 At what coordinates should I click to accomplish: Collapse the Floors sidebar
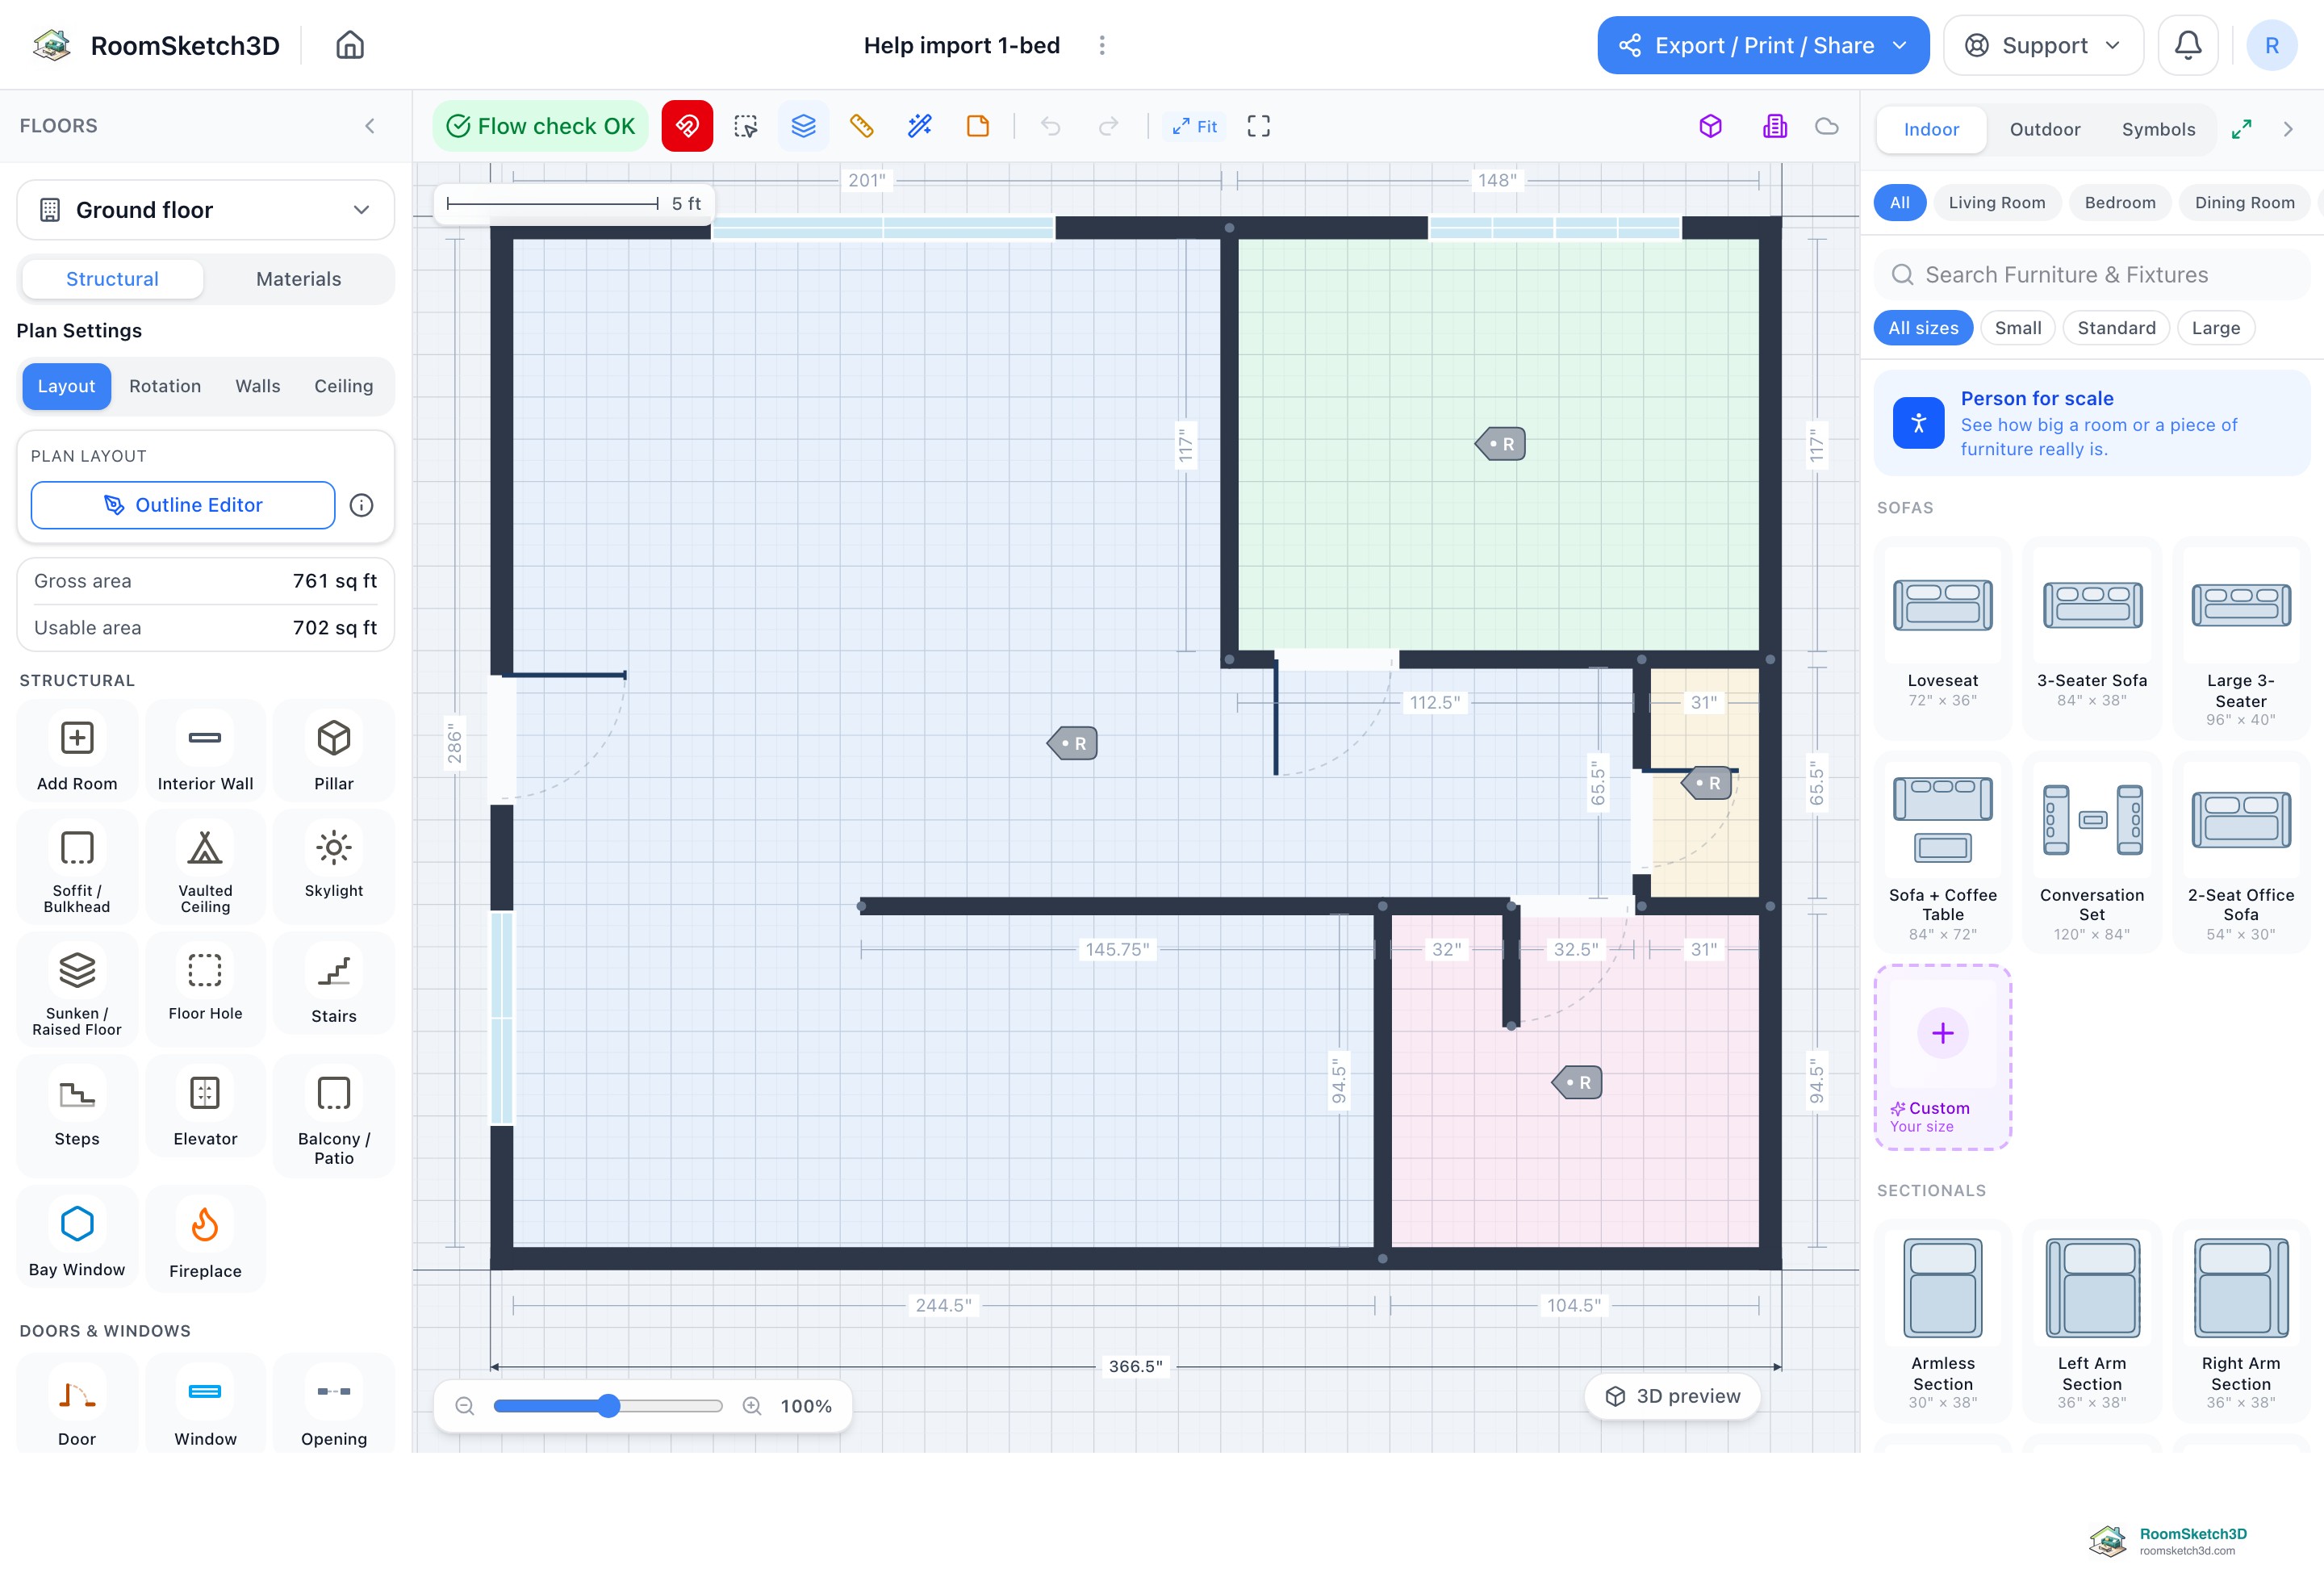(370, 126)
